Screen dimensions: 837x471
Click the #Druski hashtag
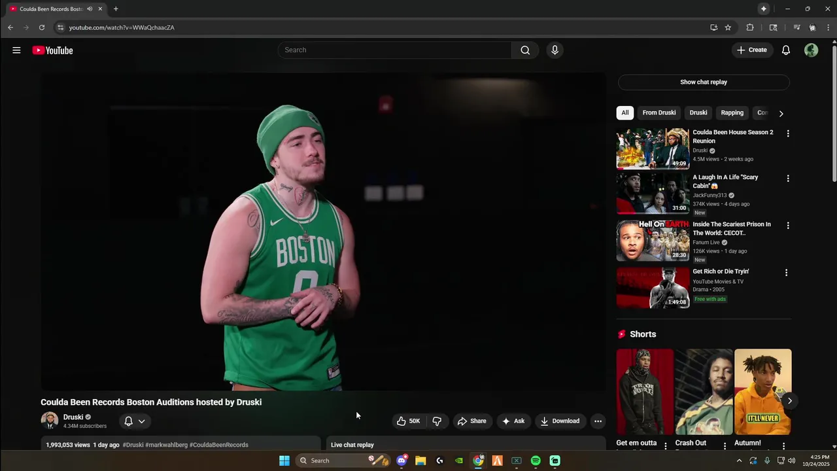click(133, 445)
